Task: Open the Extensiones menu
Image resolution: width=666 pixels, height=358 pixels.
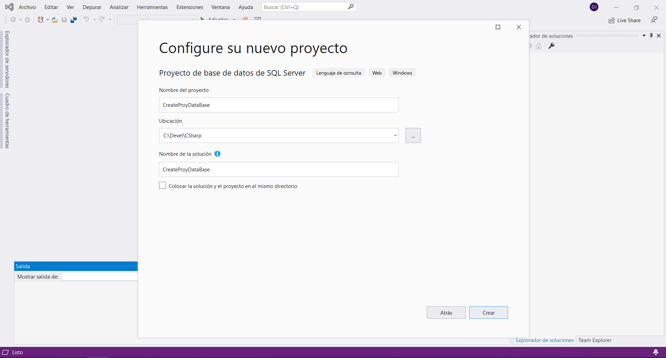Action: click(x=190, y=7)
